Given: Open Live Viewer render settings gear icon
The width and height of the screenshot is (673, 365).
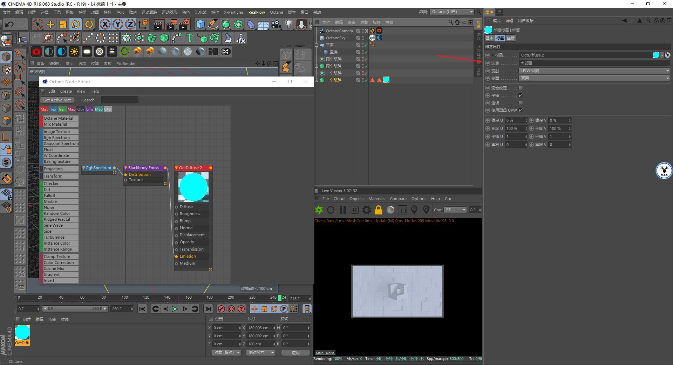Looking at the screenshot, I should coord(366,210).
